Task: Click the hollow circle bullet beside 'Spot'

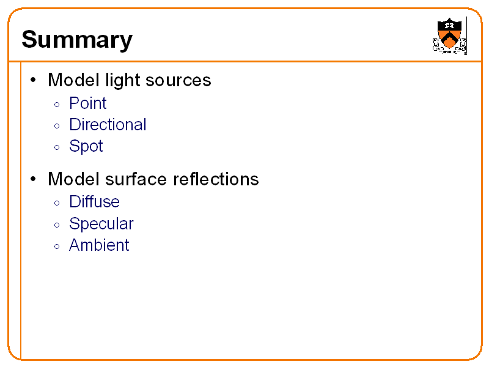Action: click(x=56, y=147)
